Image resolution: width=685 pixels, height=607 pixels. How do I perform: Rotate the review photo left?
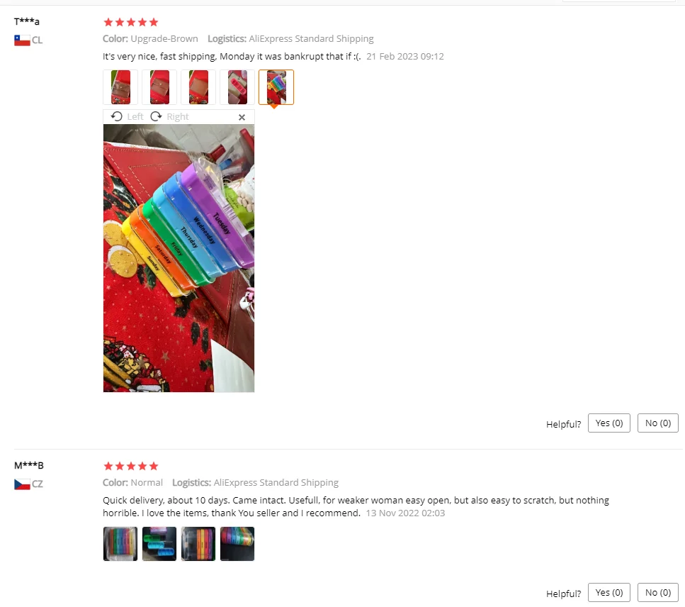click(127, 117)
